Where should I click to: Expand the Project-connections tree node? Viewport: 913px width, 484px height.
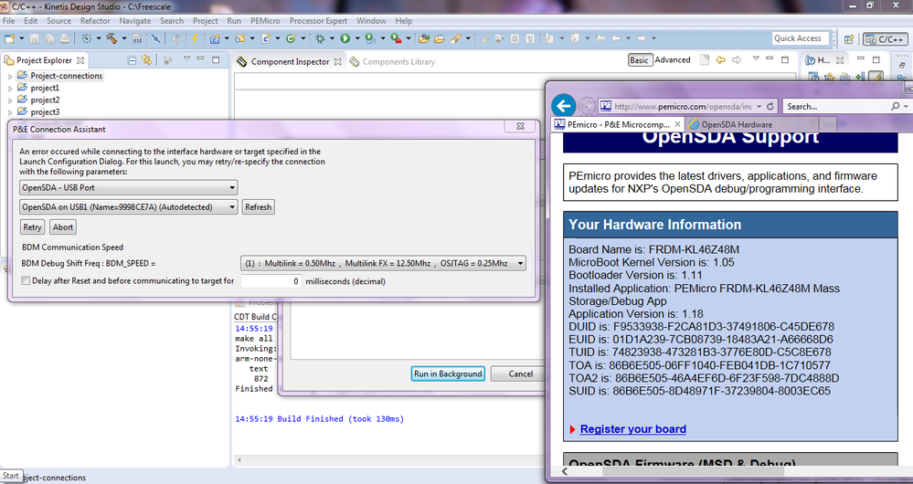pyautogui.click(x=10, y=76)
